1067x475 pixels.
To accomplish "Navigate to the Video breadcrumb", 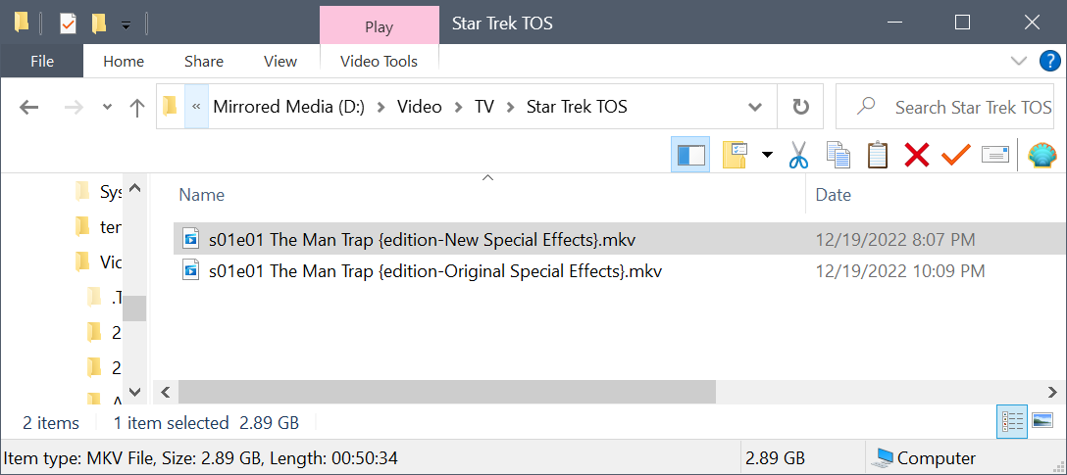I will coord(419,107).
